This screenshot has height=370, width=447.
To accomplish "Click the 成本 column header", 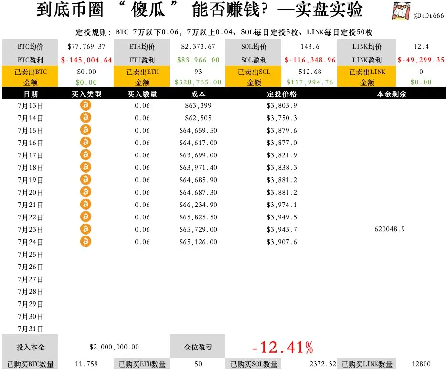I will (x=198, y=94).
